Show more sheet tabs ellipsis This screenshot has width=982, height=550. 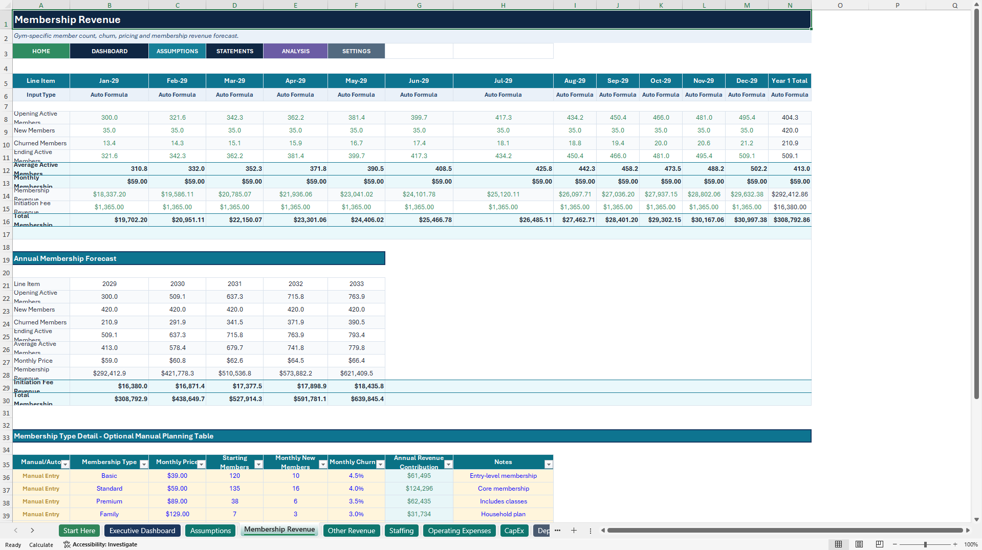click(557, 531)
